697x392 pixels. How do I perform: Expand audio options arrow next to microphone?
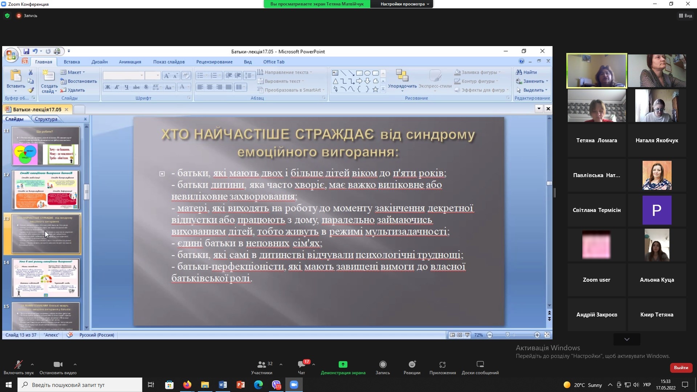(x=32, y=364)
